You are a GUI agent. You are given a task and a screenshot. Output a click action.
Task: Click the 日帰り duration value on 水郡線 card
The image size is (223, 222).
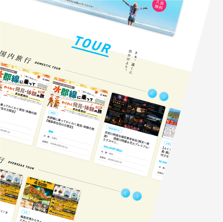tap(54, 138)
